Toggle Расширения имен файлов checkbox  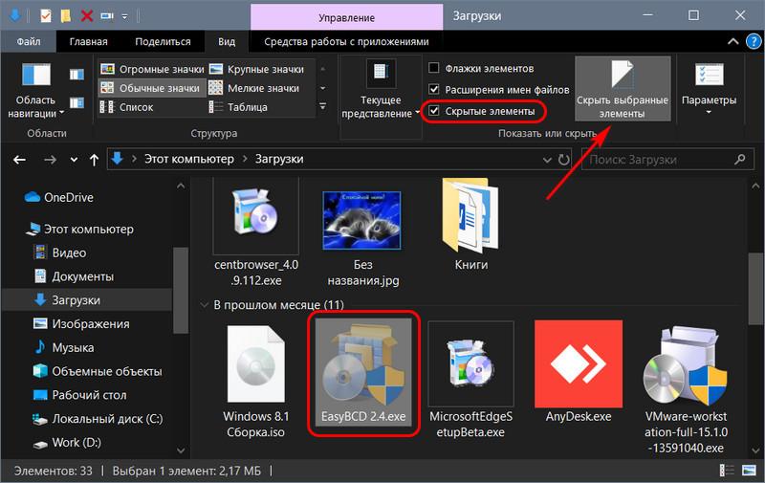pos(434,89)
